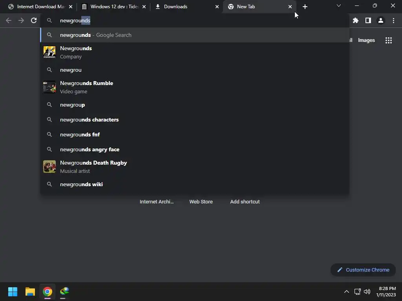Click the Customize Chrome button
This screenshot has height=301, width=402.
click(x=363, y=270)
